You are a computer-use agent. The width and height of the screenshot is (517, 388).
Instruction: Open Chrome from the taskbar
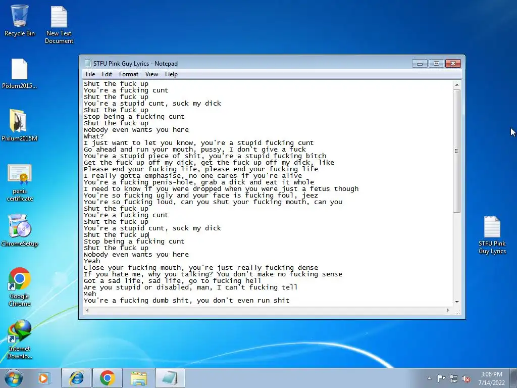(x=108, y=378)
